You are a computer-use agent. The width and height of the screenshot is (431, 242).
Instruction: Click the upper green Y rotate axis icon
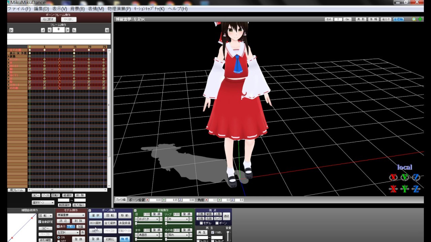404,177
